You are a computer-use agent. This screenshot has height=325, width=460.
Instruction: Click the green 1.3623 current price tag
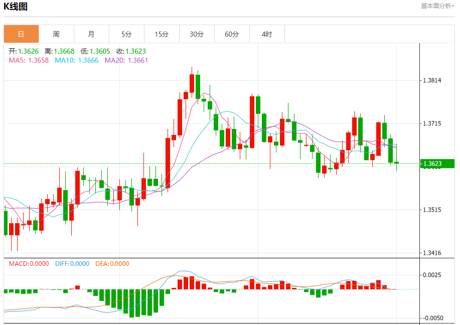coord(437,164)
